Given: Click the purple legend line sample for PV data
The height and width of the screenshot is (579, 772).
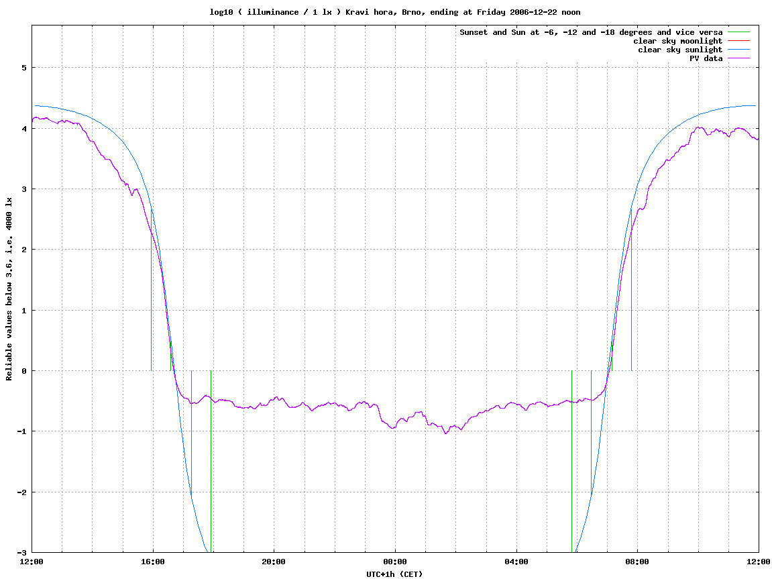Looking at the screenshot, I should (x=738, y=58).
